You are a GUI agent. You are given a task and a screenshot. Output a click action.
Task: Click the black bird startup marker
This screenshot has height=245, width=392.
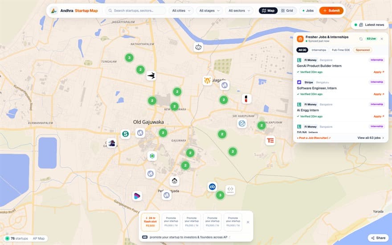[x=151, y=75]
